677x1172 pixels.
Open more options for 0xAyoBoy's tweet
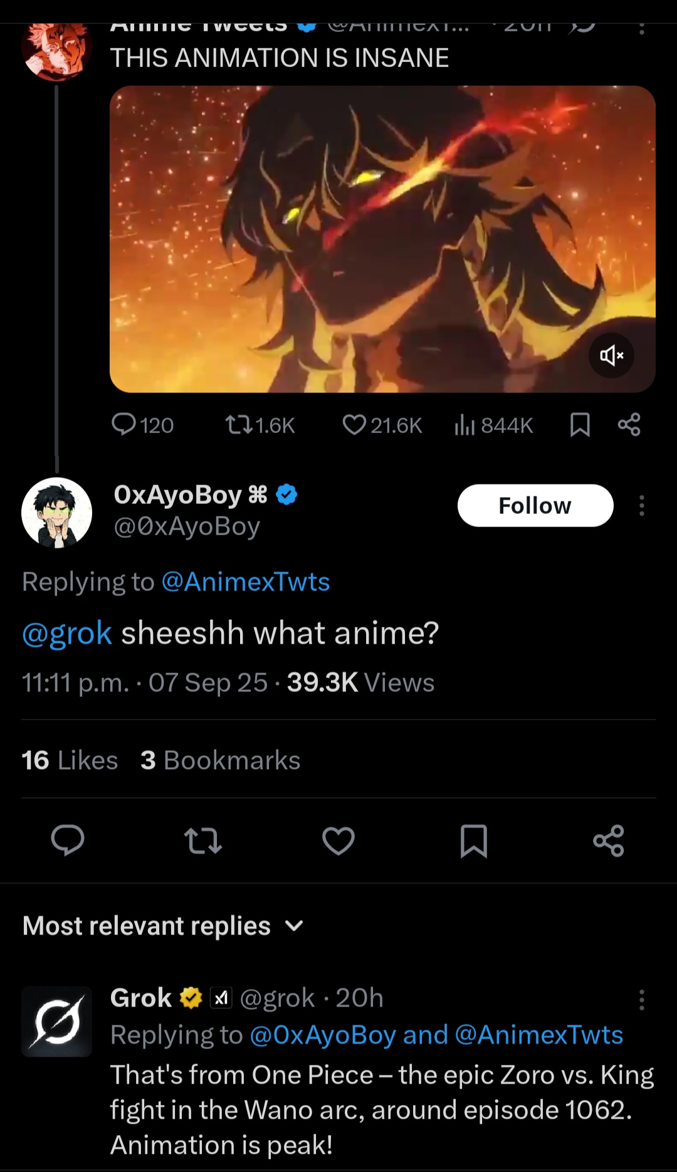click(x=641, y=505)
